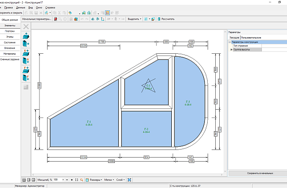Viewport: 287px width, 188px height.
Task: Open dropdown arrow next to books icon
Action: pos(80,13)
